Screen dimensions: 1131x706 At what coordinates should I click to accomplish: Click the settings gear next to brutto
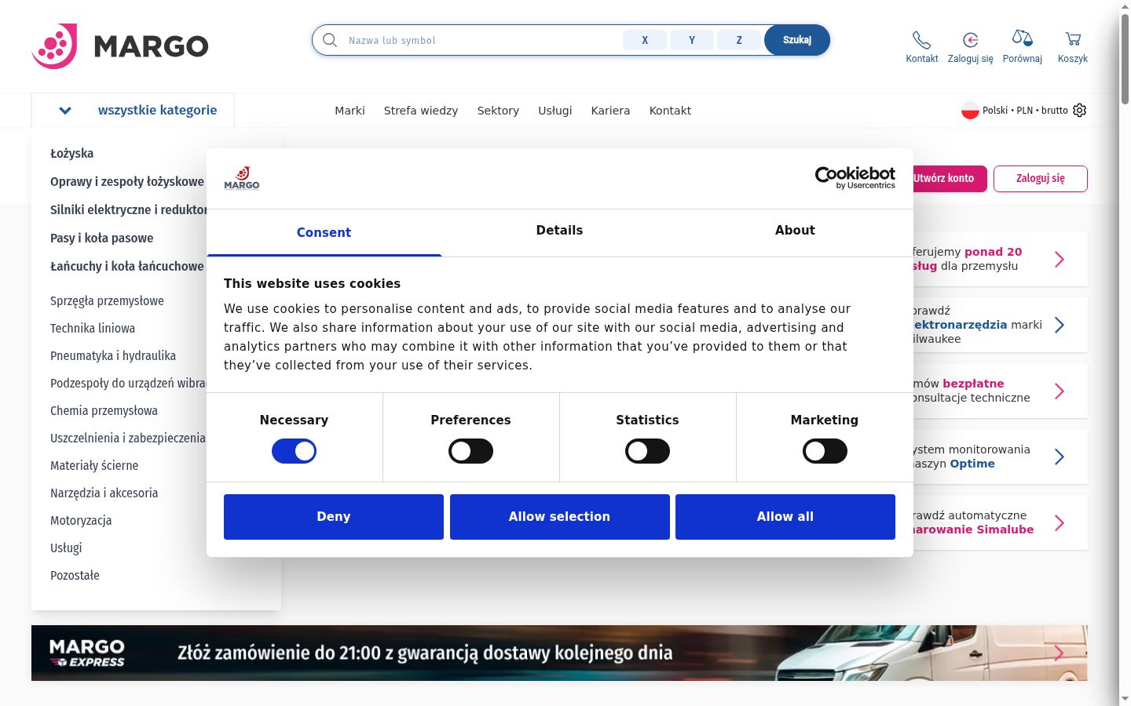click(1080, 111)
